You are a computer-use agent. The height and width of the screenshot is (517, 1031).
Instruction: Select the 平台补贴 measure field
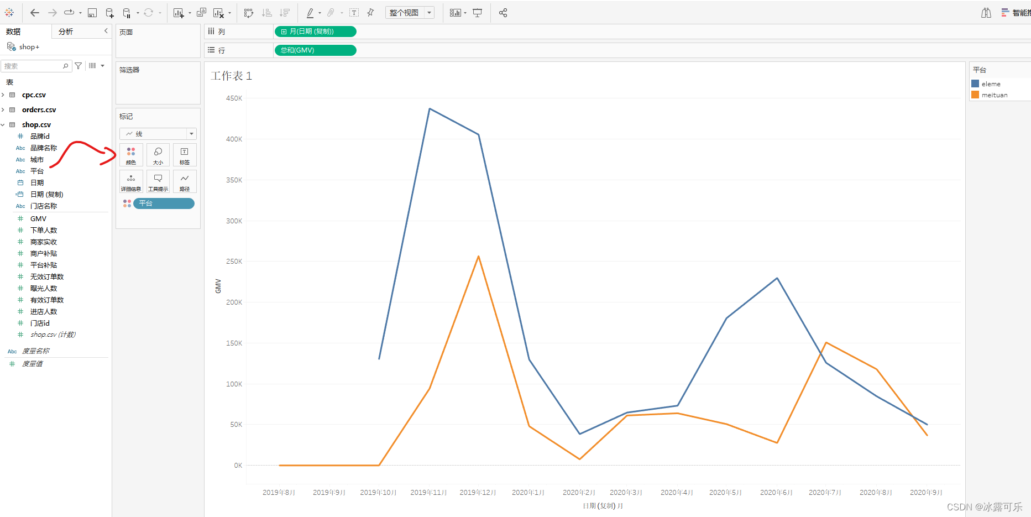pyautogui.click(x=44, y=265)
